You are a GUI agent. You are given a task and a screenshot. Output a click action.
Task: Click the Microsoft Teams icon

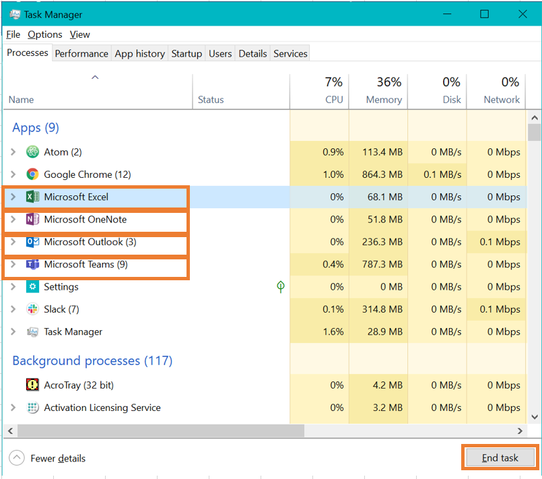[x=32, y=264]
